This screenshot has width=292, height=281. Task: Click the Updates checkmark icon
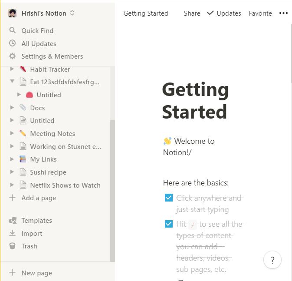click(x=210, y=13)
